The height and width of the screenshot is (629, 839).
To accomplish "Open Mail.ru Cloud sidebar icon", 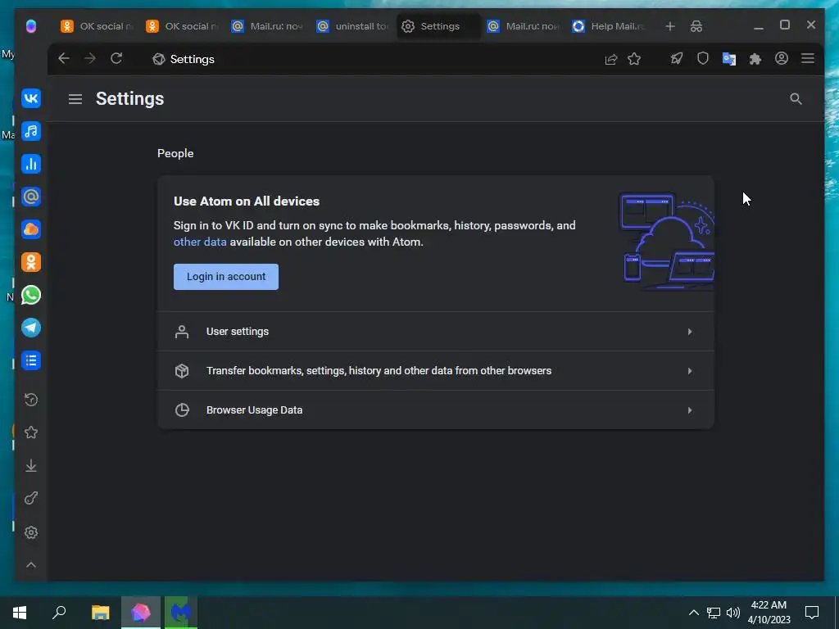I will [x=31, y=229].
